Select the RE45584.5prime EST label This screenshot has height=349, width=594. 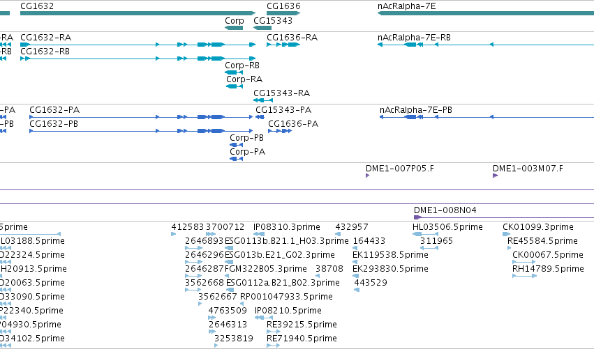(x=542, y=241)
